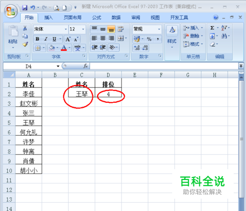Click the select-all corner of the sheet

point(9,75)
